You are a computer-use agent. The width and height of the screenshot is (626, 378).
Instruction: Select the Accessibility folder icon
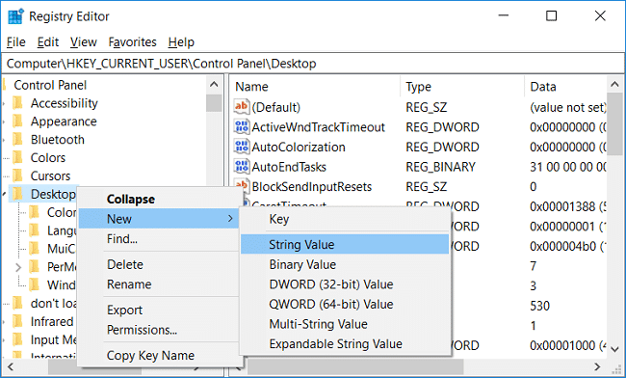pos(17,103)
